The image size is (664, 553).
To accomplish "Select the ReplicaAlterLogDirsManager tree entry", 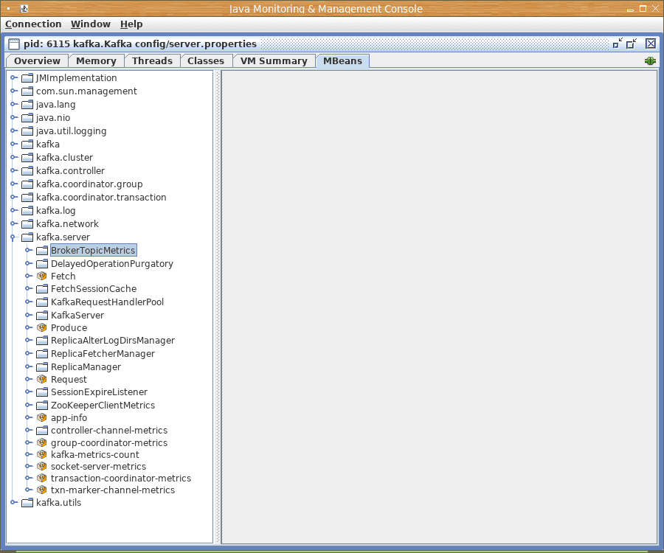I will 113,341.
